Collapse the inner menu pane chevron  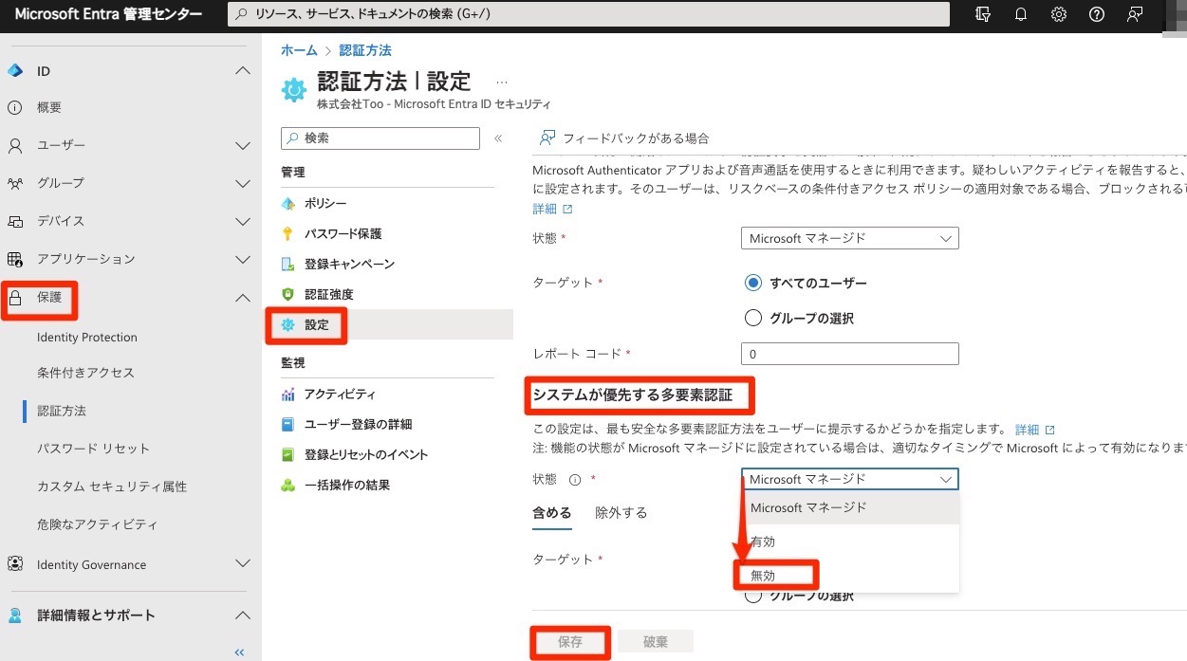click(498, 138)
